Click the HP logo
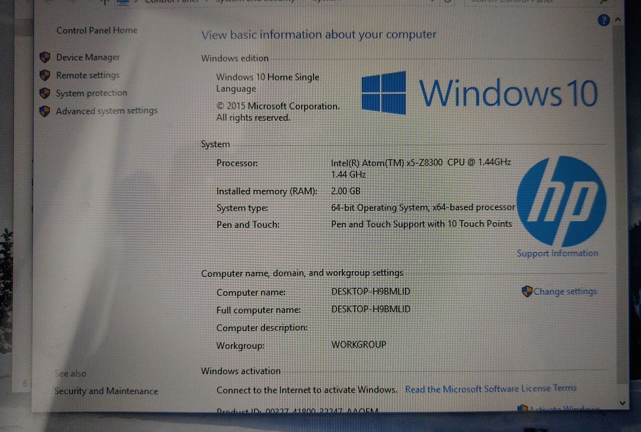Viewport: 641px width, 432px height. click(x=561, y=201)
